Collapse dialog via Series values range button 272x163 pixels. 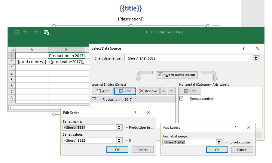coord(119,140)
